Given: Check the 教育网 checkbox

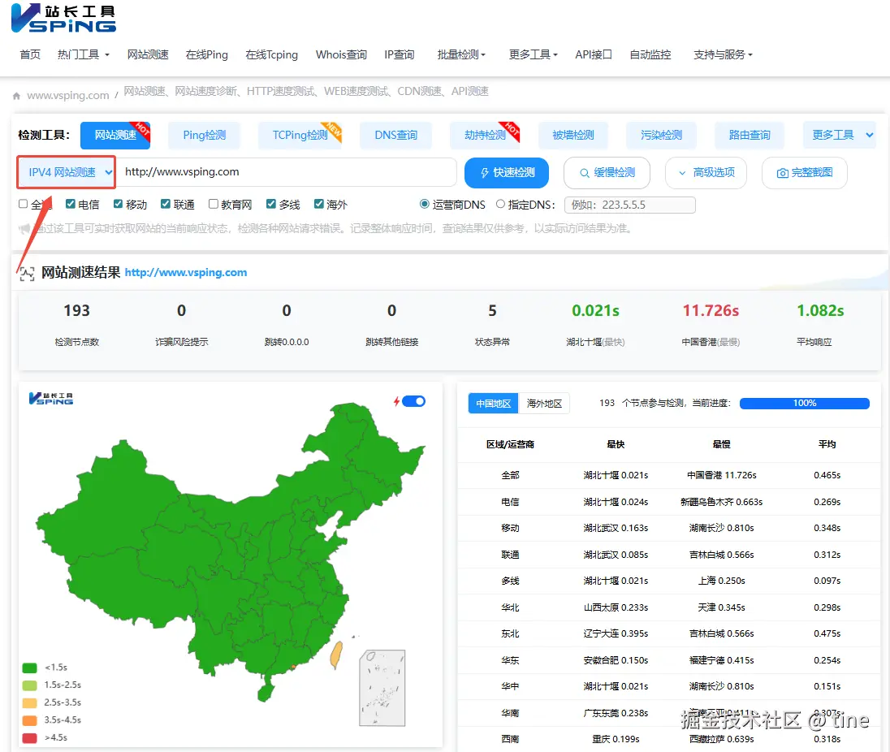Looking at the screenshot, I should pos(214,204).
